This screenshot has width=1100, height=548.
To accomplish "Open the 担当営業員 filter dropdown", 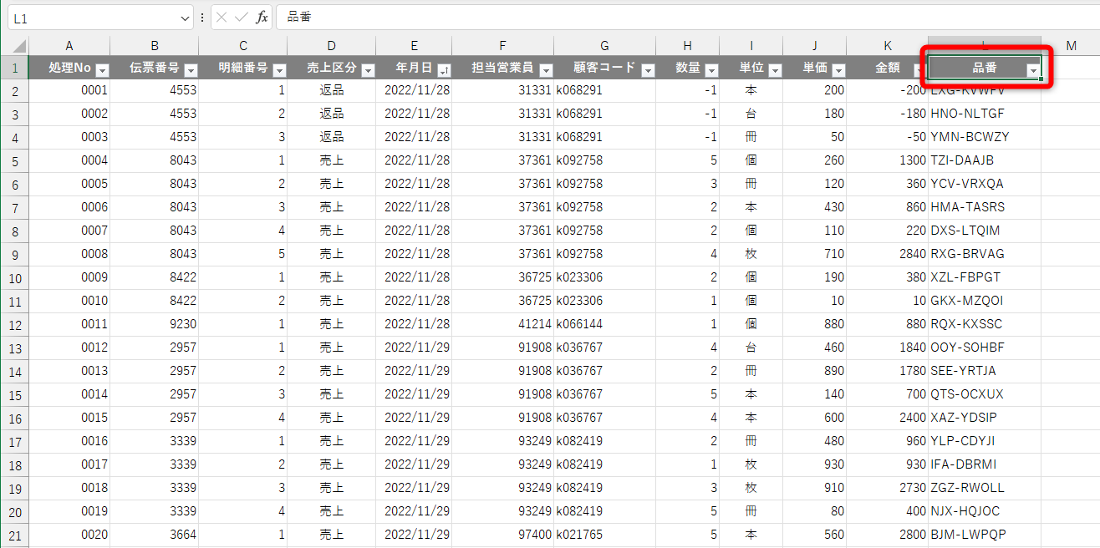I will click(546, 71).
